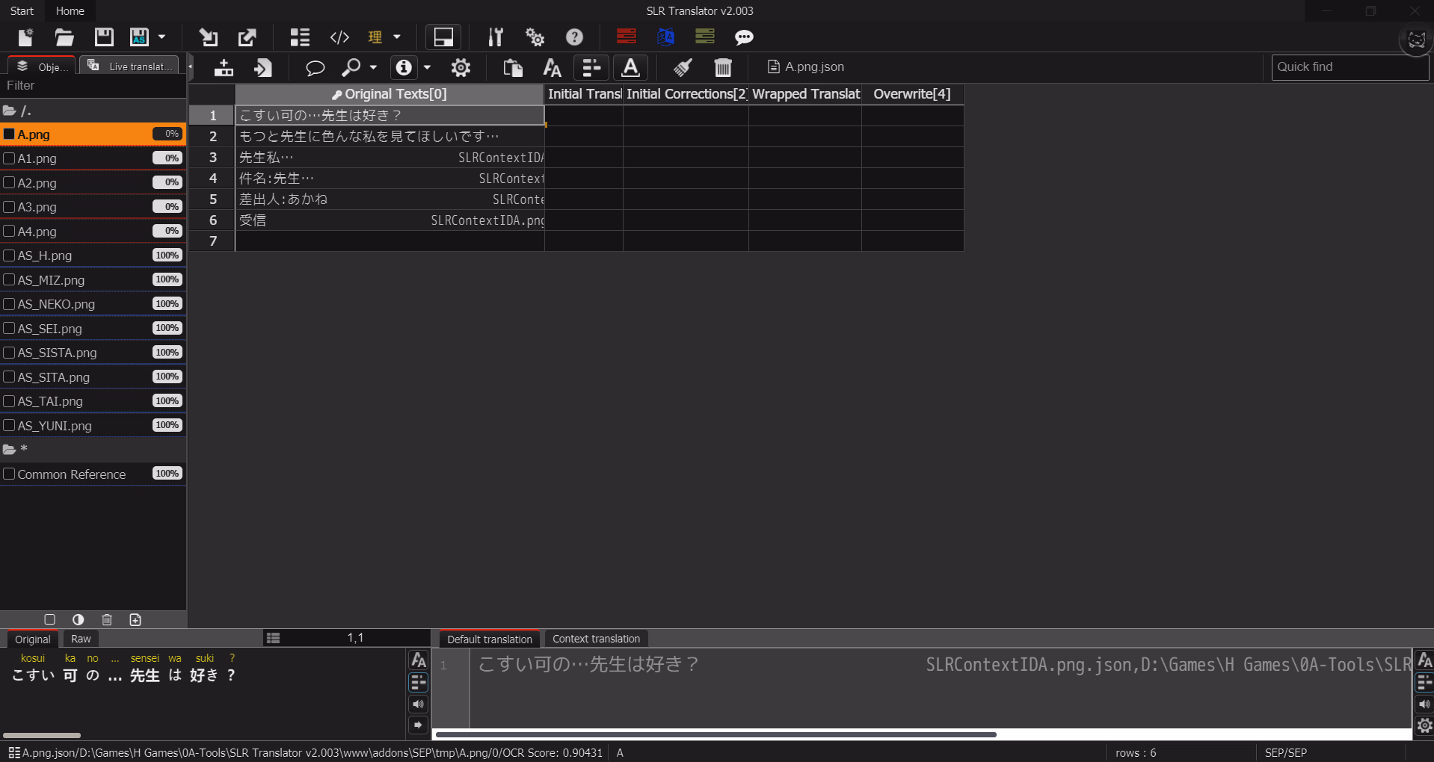Click the Save floppy disk icon

[104, 37]
